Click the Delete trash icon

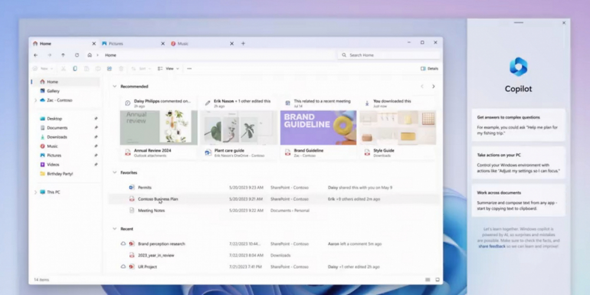point(121,68)
